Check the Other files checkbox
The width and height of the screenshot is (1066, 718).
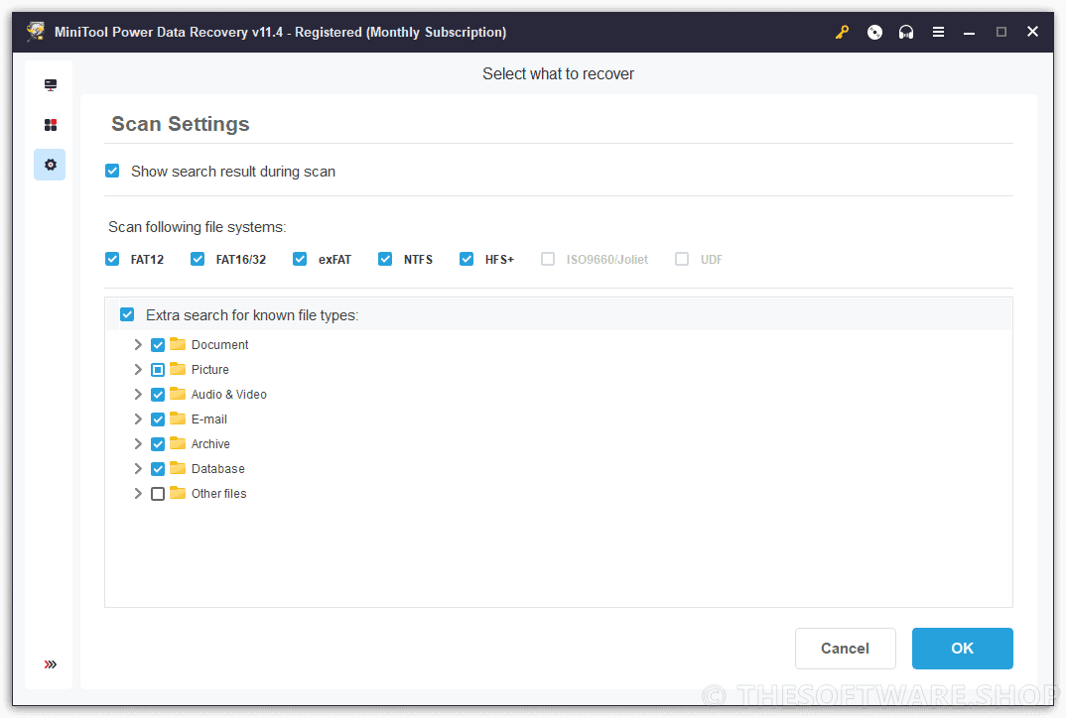pos(158,494)
